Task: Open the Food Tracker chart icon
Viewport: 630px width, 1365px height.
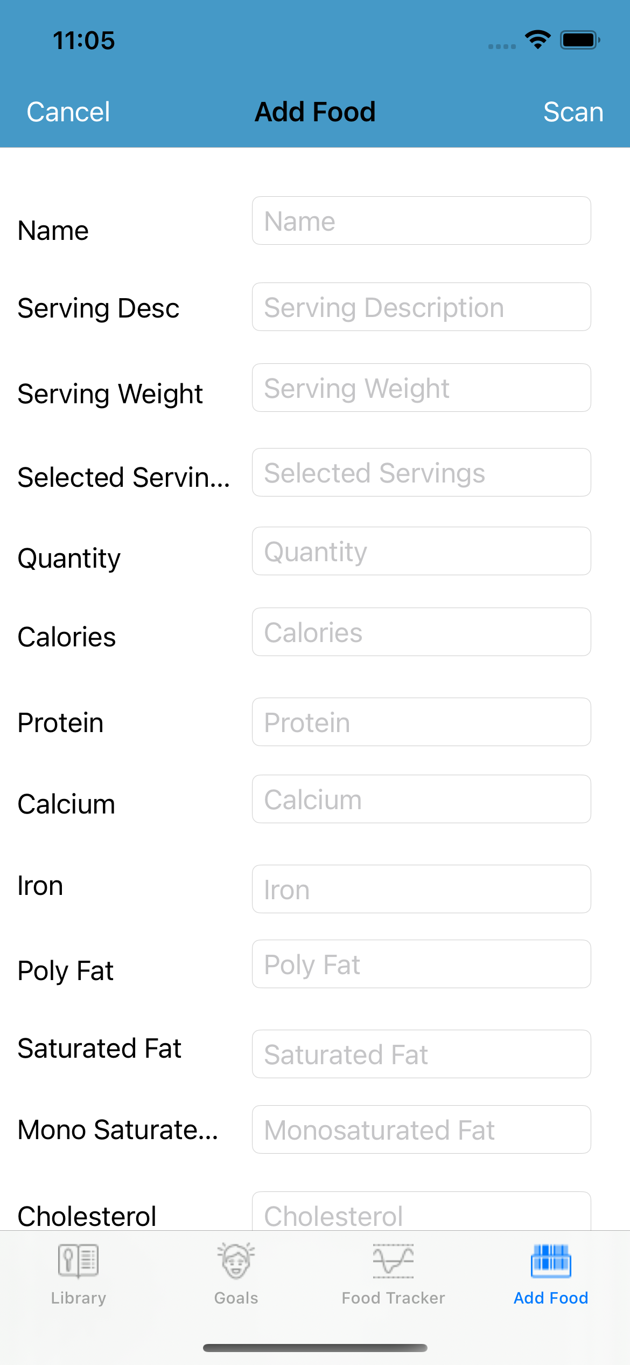Action: (393, 1260)
